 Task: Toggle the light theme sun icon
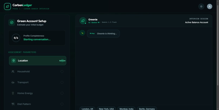tap(201, 7)
